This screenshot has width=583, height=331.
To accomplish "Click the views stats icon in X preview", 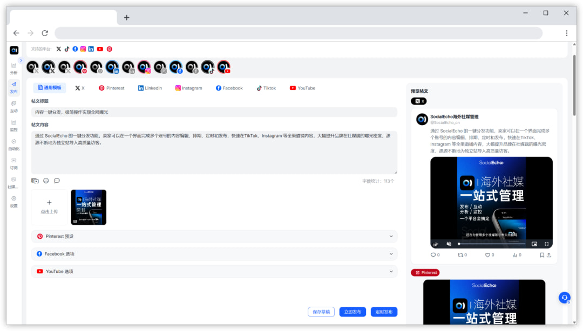I will (515, 255).
